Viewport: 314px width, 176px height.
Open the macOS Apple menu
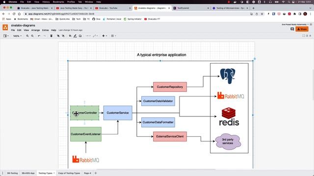(4, 2)
